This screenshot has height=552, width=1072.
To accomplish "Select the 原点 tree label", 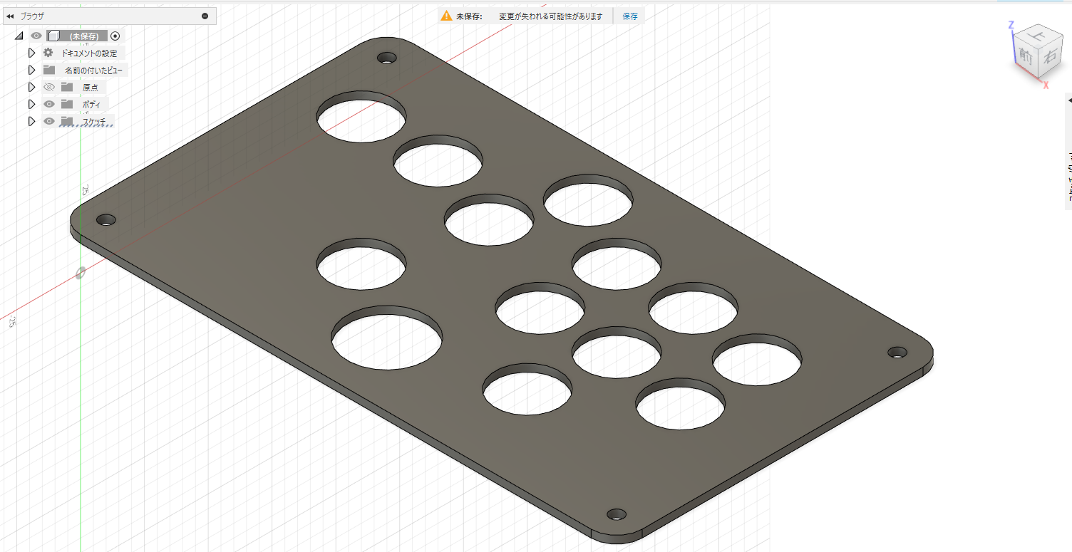I will 91,88.
